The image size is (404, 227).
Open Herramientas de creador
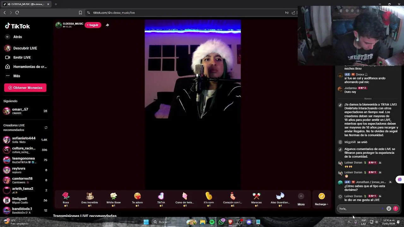(x=26, y=67)
